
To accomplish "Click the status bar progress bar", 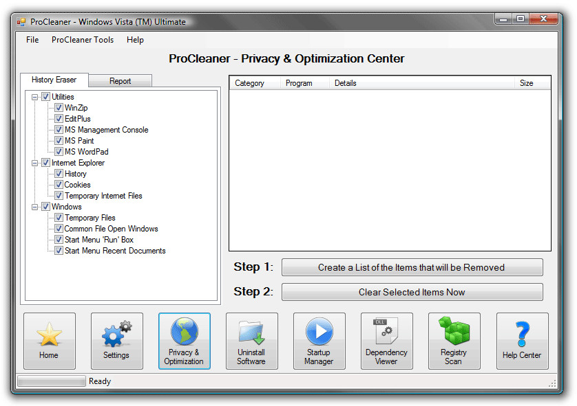I will 52,381.
